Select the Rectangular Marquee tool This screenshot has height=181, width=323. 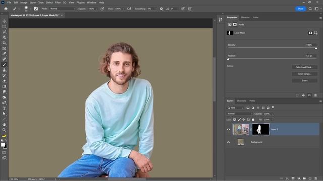(4, 27)
